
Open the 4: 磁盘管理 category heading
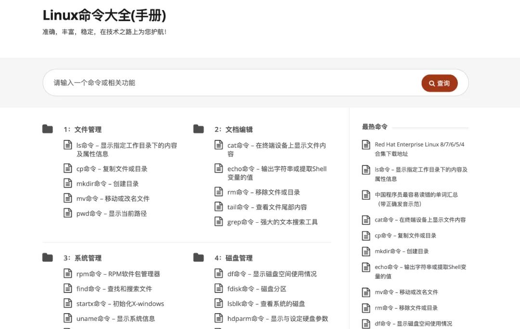pos(234,258)
